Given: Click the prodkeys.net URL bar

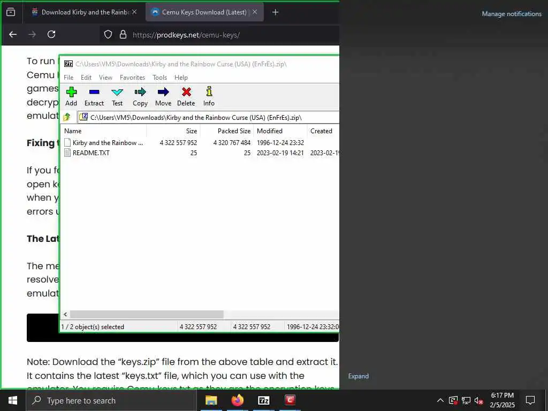Looking at the screenshot, I should click(220, 35).
